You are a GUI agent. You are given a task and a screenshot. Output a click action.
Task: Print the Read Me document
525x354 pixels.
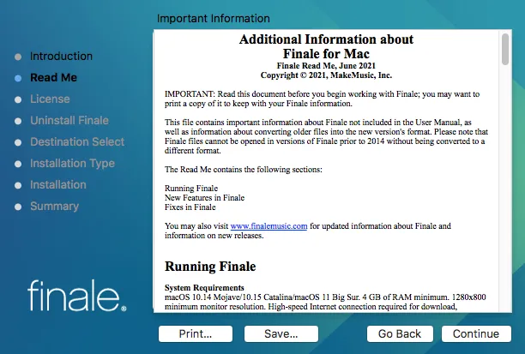click(196, 333)
